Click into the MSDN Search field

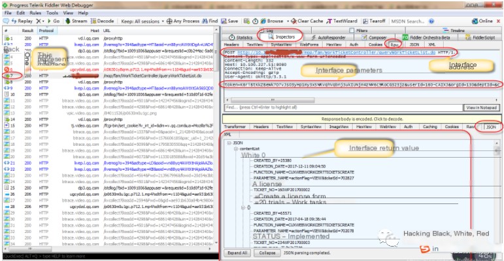(x=407, y=21)
